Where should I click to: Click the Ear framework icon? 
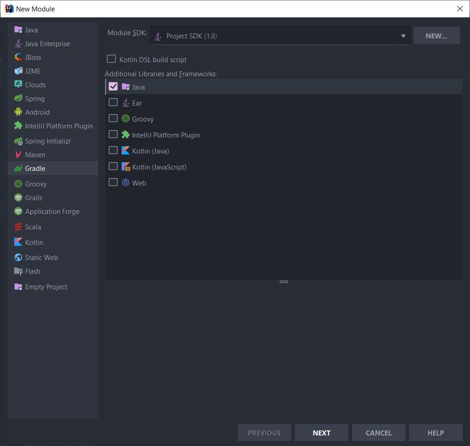click(126, 103)
